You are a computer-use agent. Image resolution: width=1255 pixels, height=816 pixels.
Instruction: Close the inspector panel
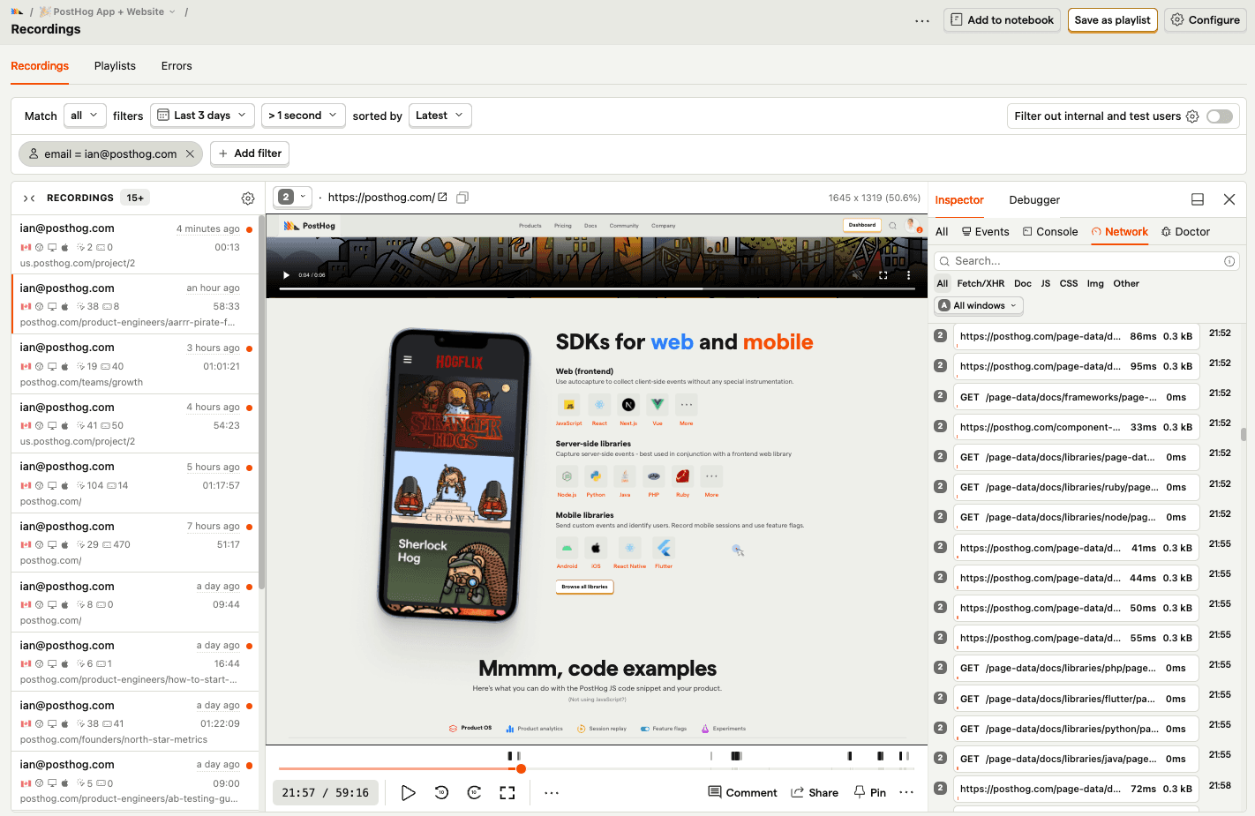[x=1229, y=199]
